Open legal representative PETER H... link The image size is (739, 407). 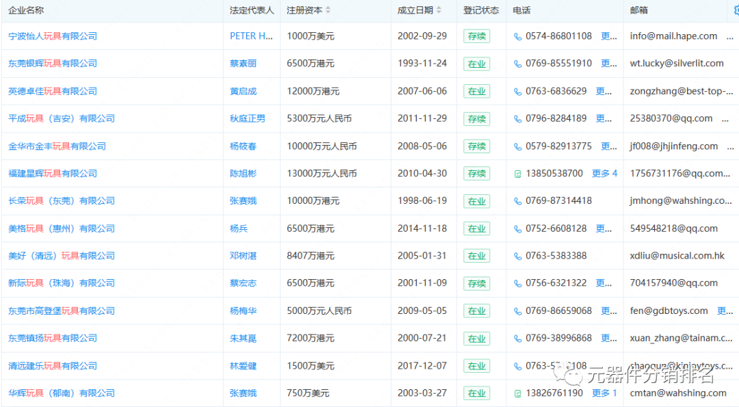251,36
